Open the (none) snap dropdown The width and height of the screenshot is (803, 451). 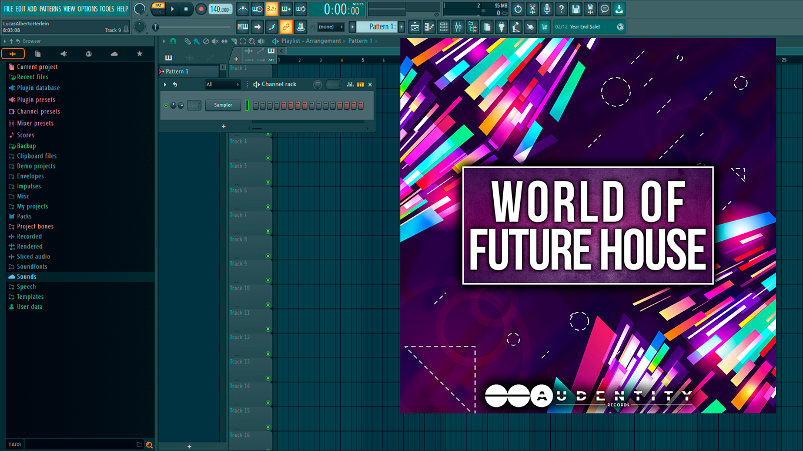(x=330, y=26)
